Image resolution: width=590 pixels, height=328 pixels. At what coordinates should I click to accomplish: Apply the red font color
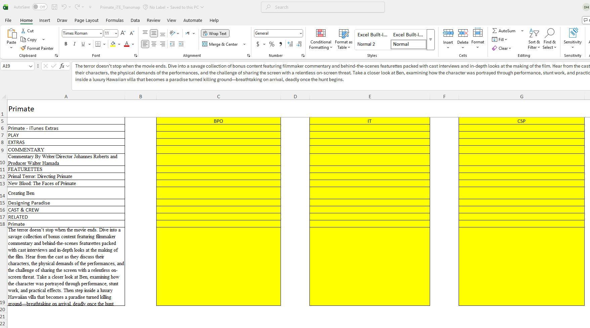click(127, 44)
